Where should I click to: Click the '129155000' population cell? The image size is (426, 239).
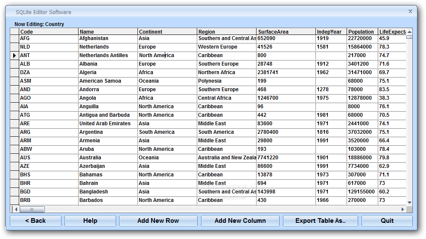362,192
